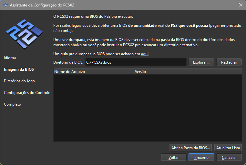Open the 'aqui' BIOS dumping guide link
Viewport: 246px width, 165px height.
[x=145, y=54]
